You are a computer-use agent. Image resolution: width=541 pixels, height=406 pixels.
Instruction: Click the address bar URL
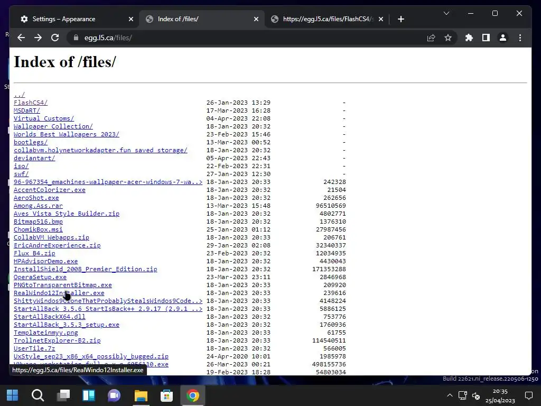point(108,38)
